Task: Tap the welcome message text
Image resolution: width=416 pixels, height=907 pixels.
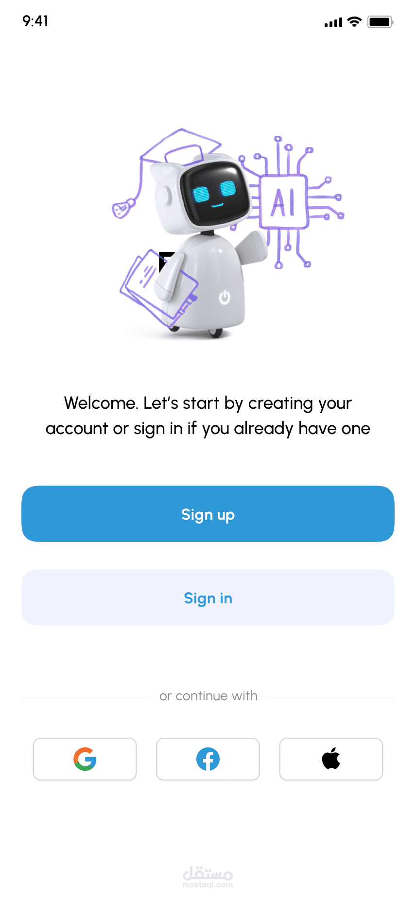Action: point(208,416)
